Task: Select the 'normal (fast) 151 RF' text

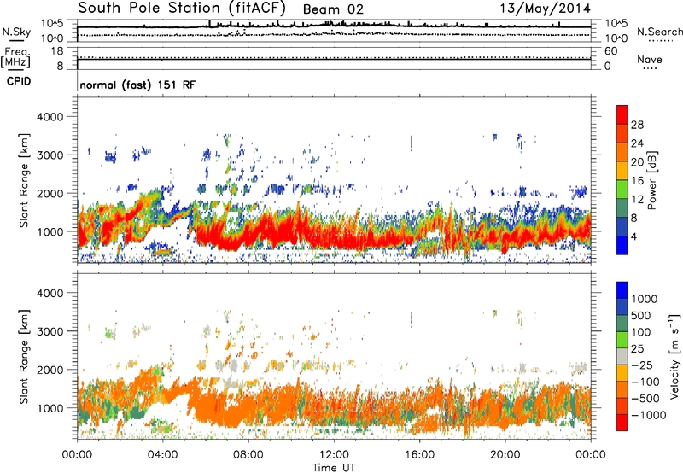Action: (x=137, y=85)
